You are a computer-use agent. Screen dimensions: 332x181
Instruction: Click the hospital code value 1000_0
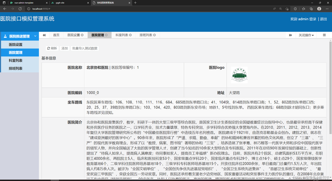pos(93,93)
